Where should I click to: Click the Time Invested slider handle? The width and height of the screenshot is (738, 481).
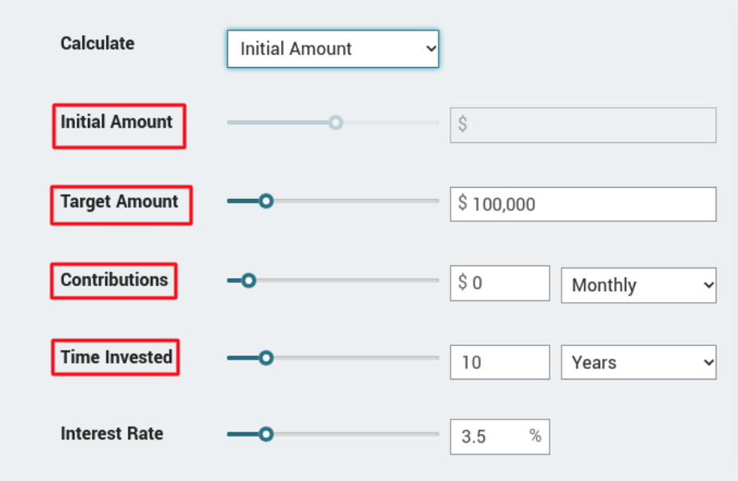(267, 358)
